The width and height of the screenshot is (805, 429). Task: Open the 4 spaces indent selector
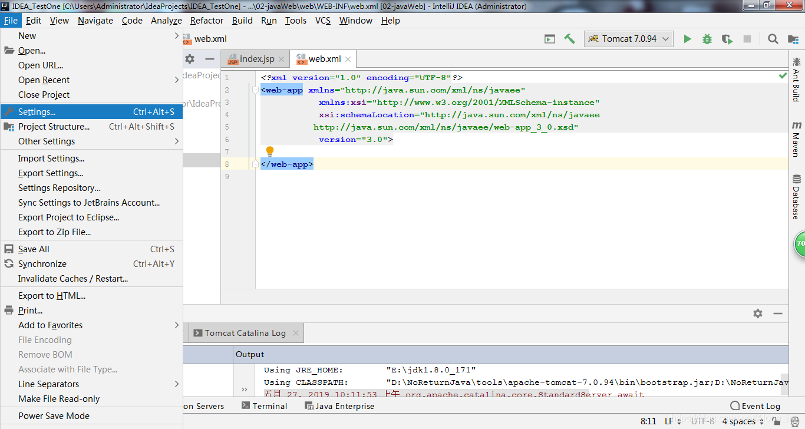tap(743, 421)
